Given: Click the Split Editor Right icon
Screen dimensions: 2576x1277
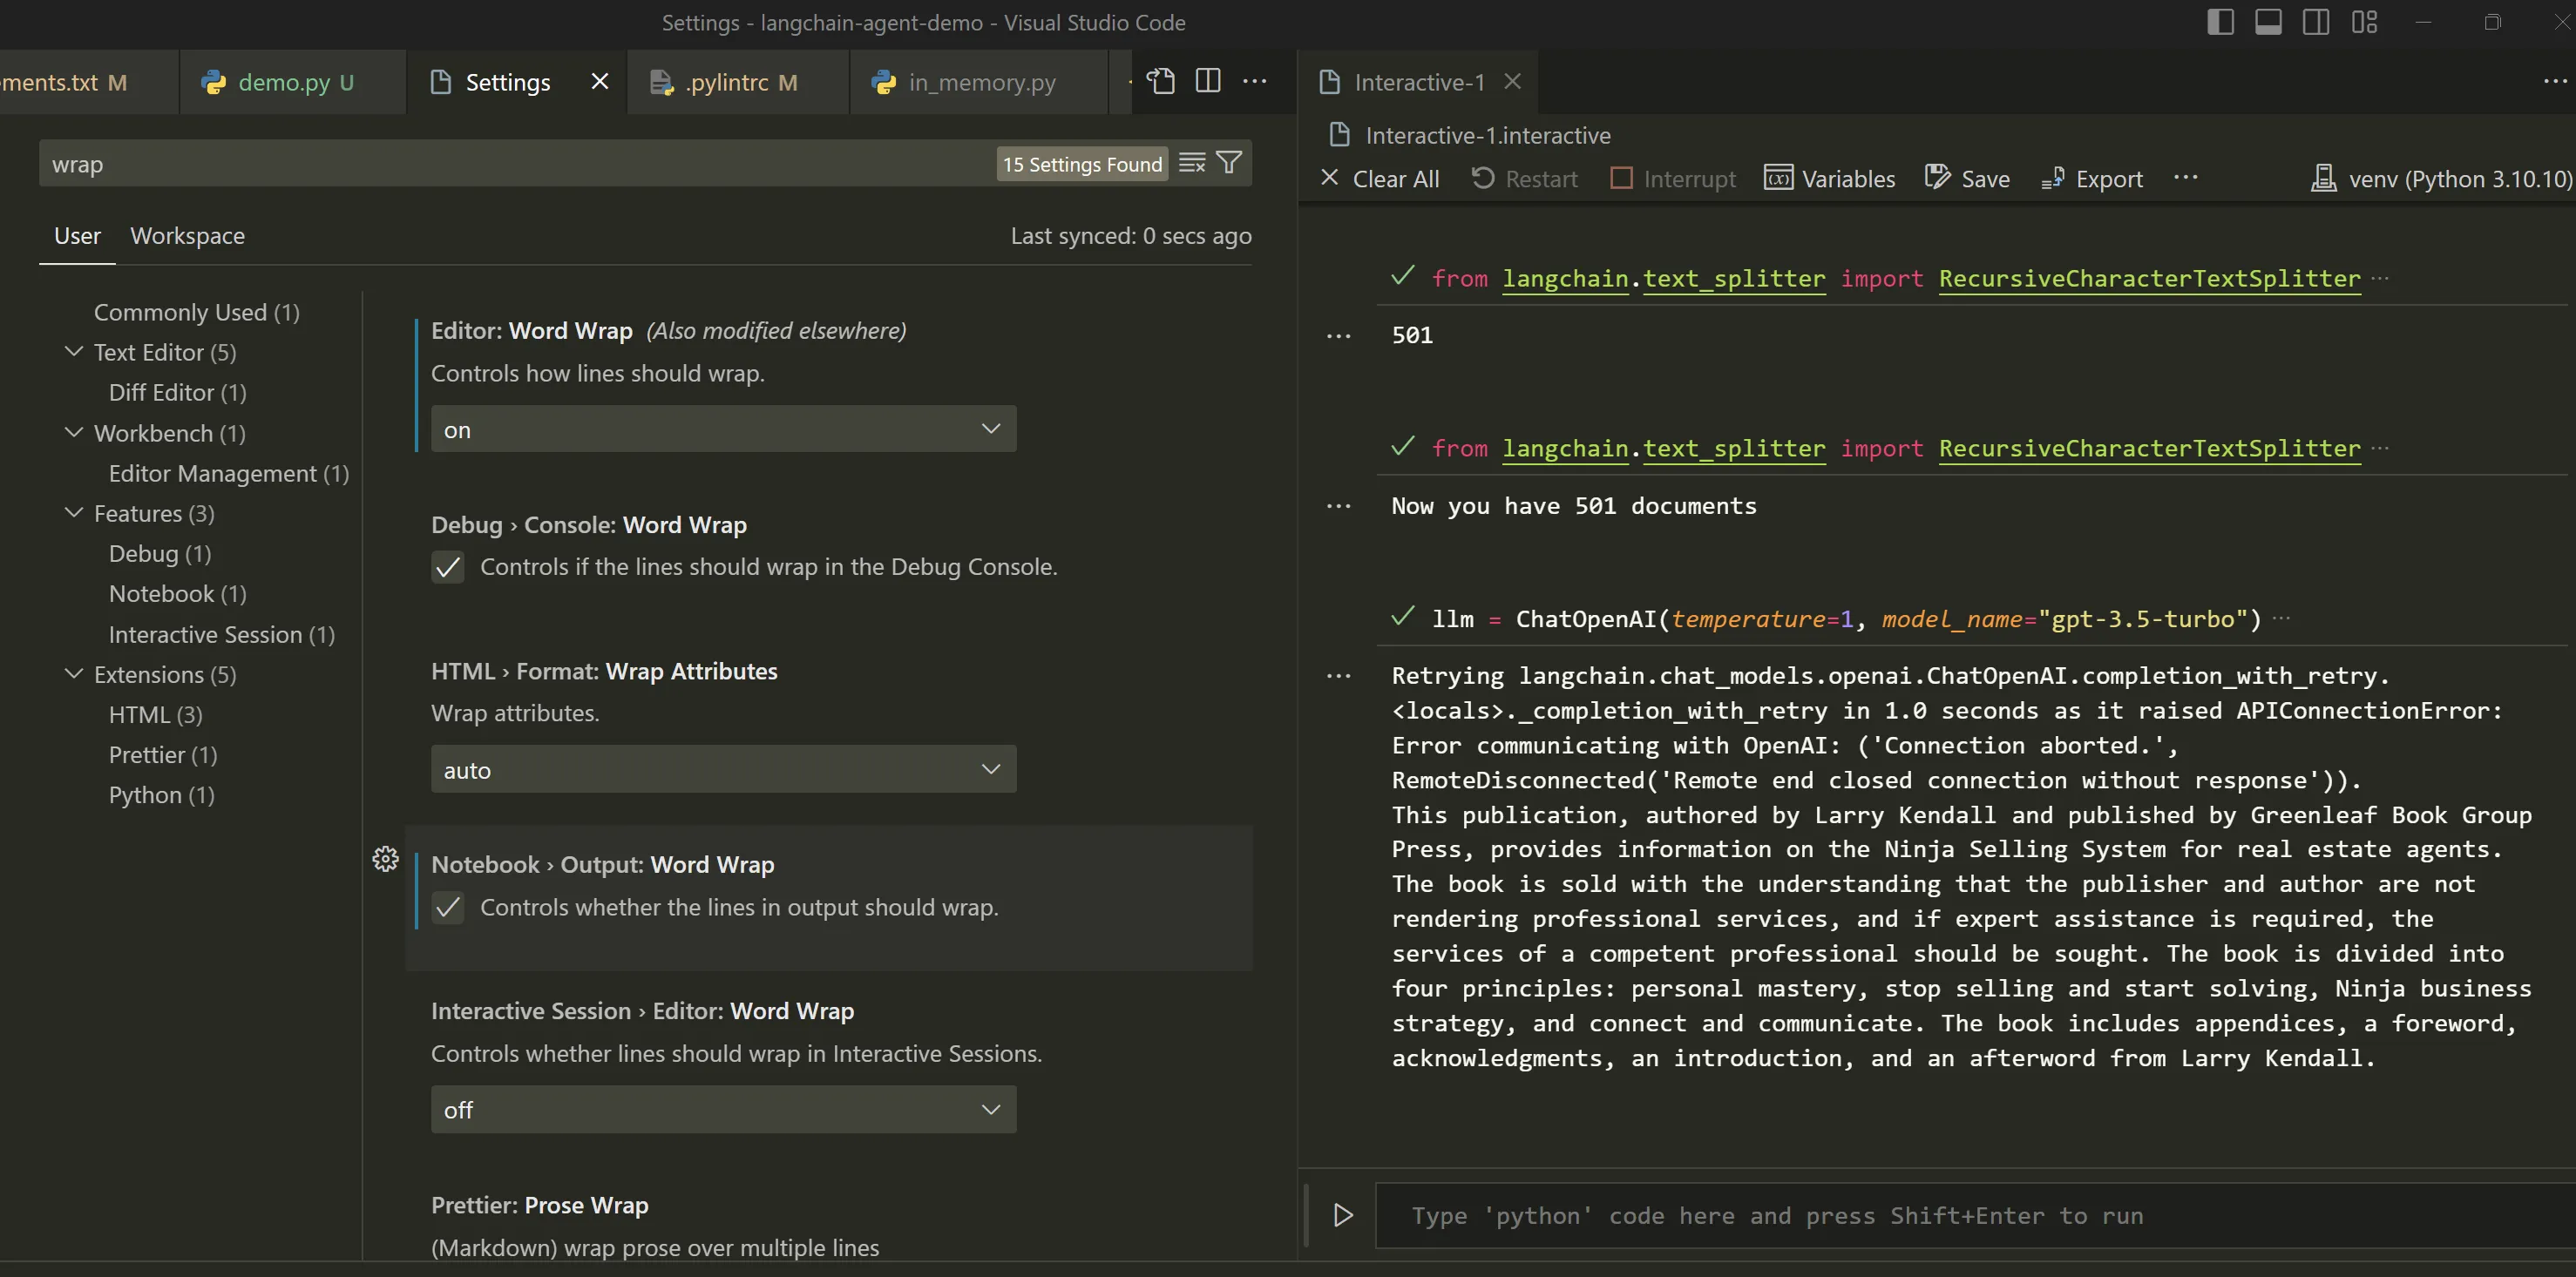Looking at the screenshot, I should click(x=1208, y=81).
